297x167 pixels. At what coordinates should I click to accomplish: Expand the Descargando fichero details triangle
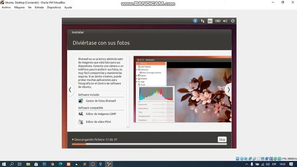click(x=73, y=140)
